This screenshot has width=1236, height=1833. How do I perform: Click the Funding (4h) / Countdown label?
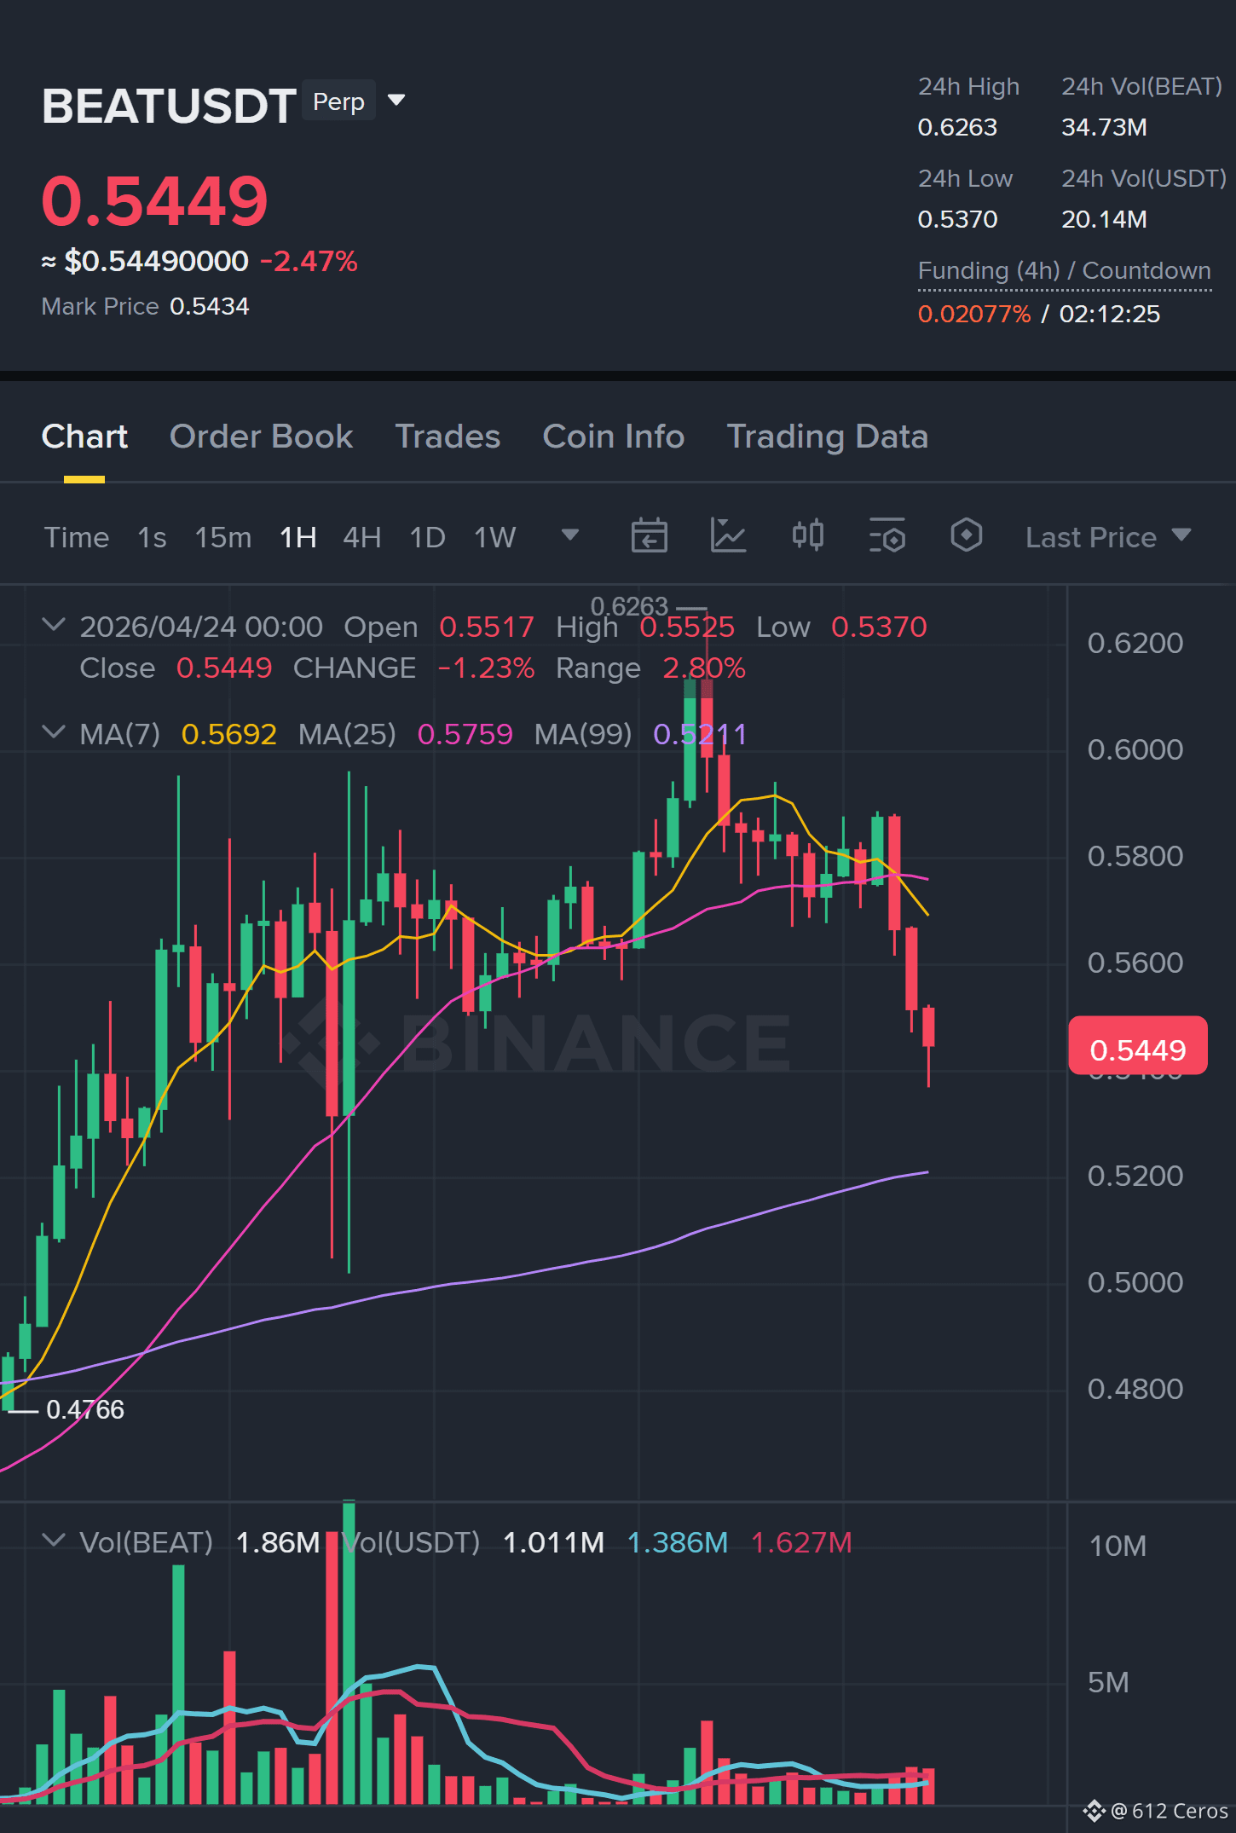click(1064, 271)
